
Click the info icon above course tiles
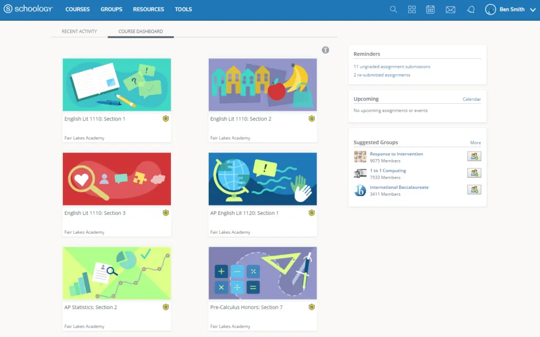tap(325, 50)
